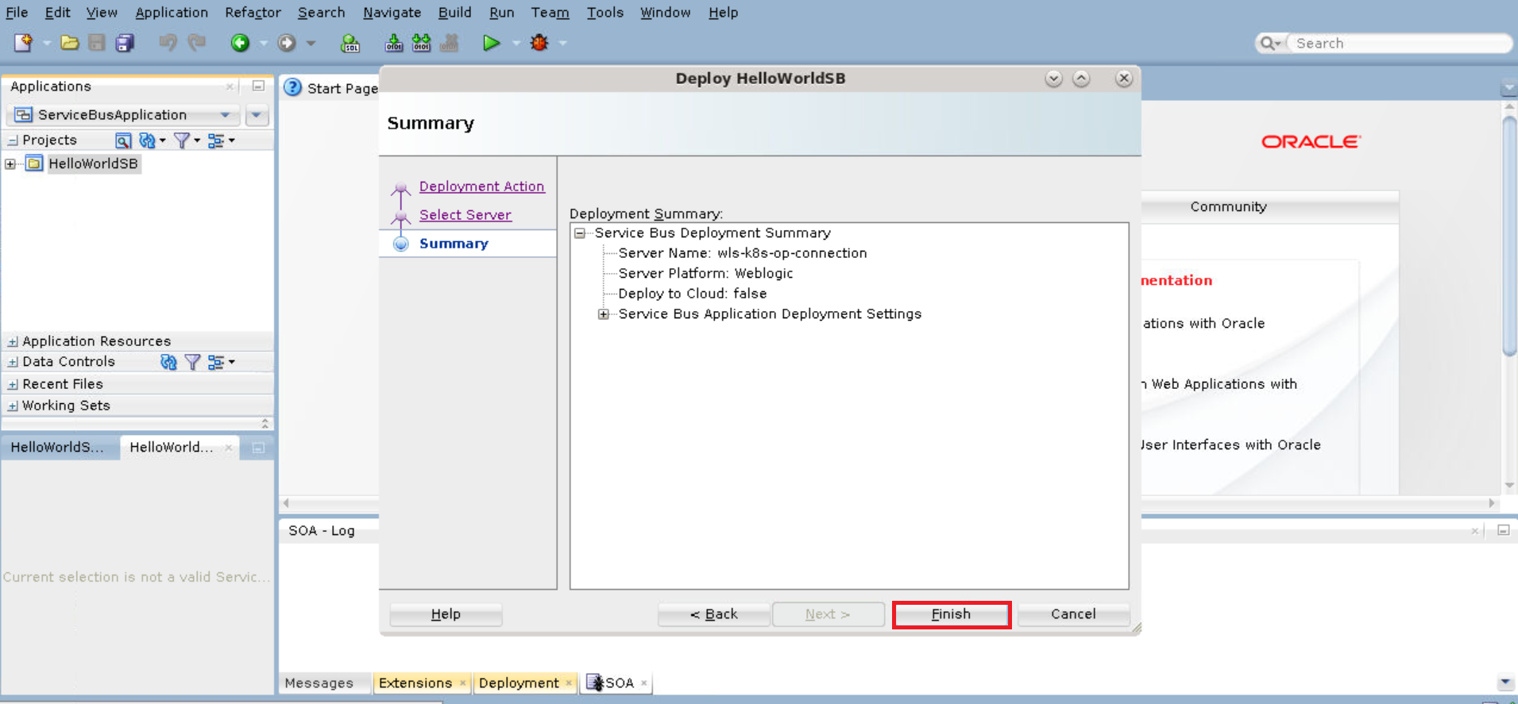The height and width of the screenshot is (704, 1518).
Task: Click the Save All toolbar icon
Action: 125,43
